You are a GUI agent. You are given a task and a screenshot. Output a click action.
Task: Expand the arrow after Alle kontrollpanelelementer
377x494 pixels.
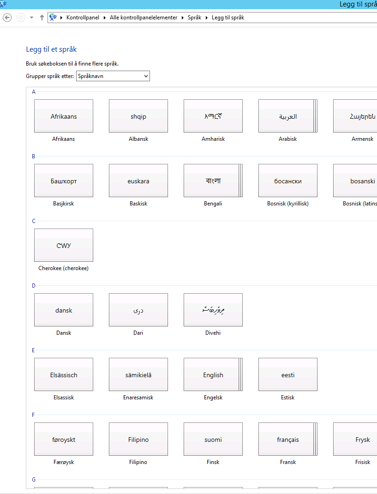[183, 18]
